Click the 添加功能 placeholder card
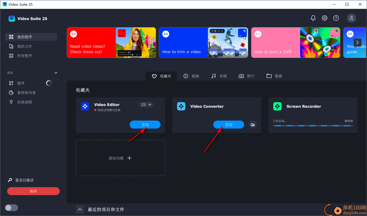Image resolution: width=367 pixels, height=216 pixels. pos(121,158)
